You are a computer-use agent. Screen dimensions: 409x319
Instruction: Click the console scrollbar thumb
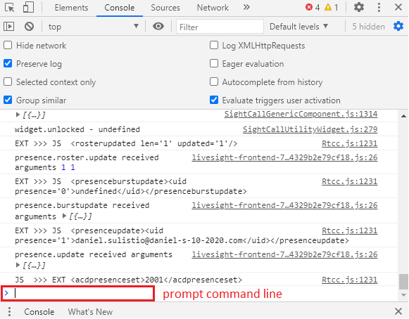pyautogui.click(x=403, y=282)
